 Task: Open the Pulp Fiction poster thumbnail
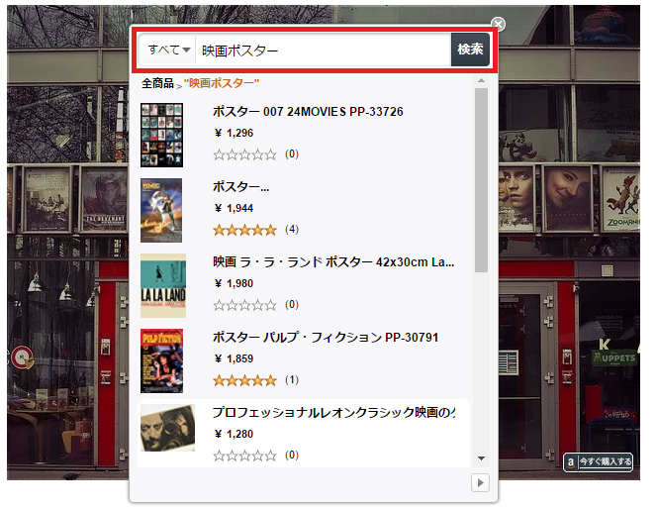click(161, 360)
